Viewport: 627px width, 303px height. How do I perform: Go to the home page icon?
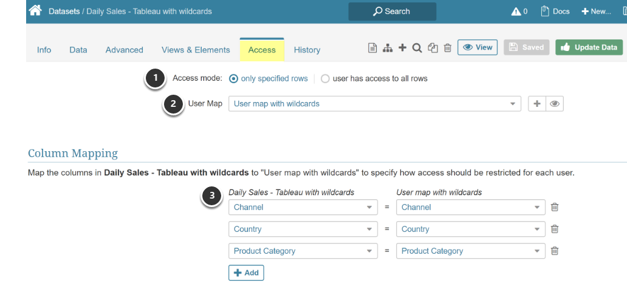point(35,11)
